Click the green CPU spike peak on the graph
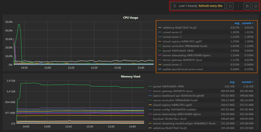 (x=19, y=24)
